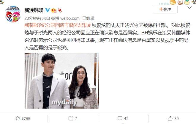Screen dimensions: 196x124
Task: Click the like count 89
Action: click(176, 118)
